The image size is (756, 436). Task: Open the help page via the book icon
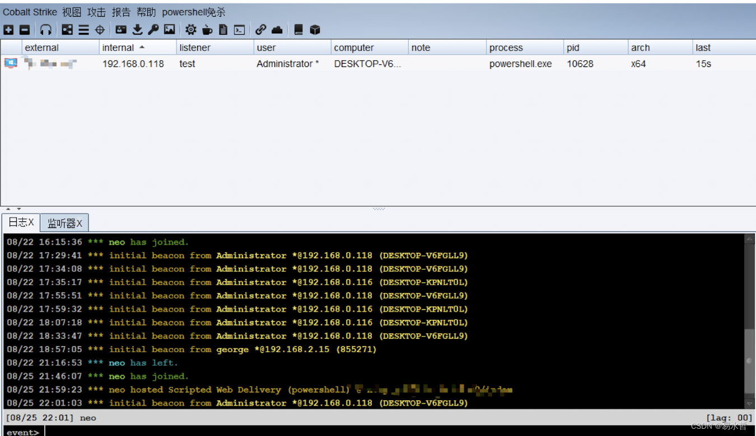click(x=298, y=30)
